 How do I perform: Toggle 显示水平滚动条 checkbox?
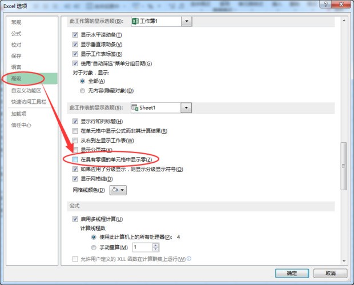(x=75, y=35)
